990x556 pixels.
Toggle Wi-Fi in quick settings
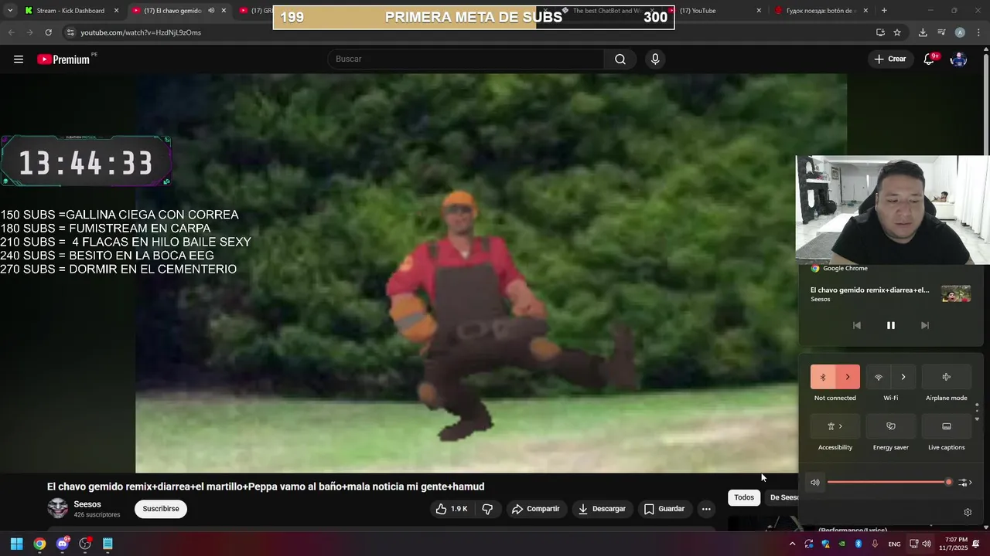pyautogui.click(x=879, y=377)
